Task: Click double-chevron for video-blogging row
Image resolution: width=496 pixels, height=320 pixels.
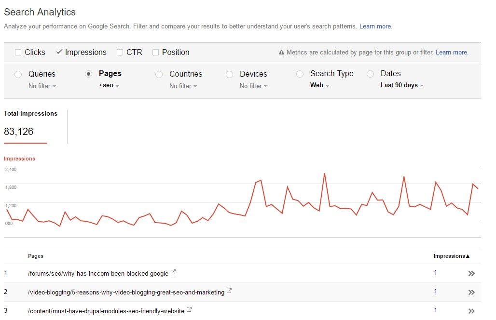Action: tap(471, 292)
